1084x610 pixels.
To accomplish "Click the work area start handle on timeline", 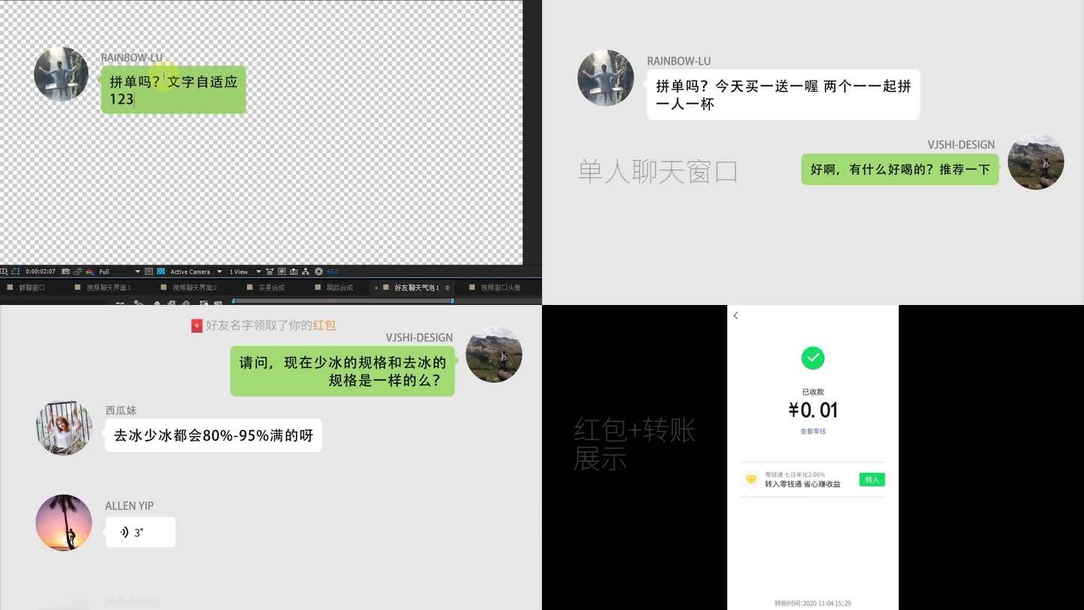I will click(x=233, y=300).
